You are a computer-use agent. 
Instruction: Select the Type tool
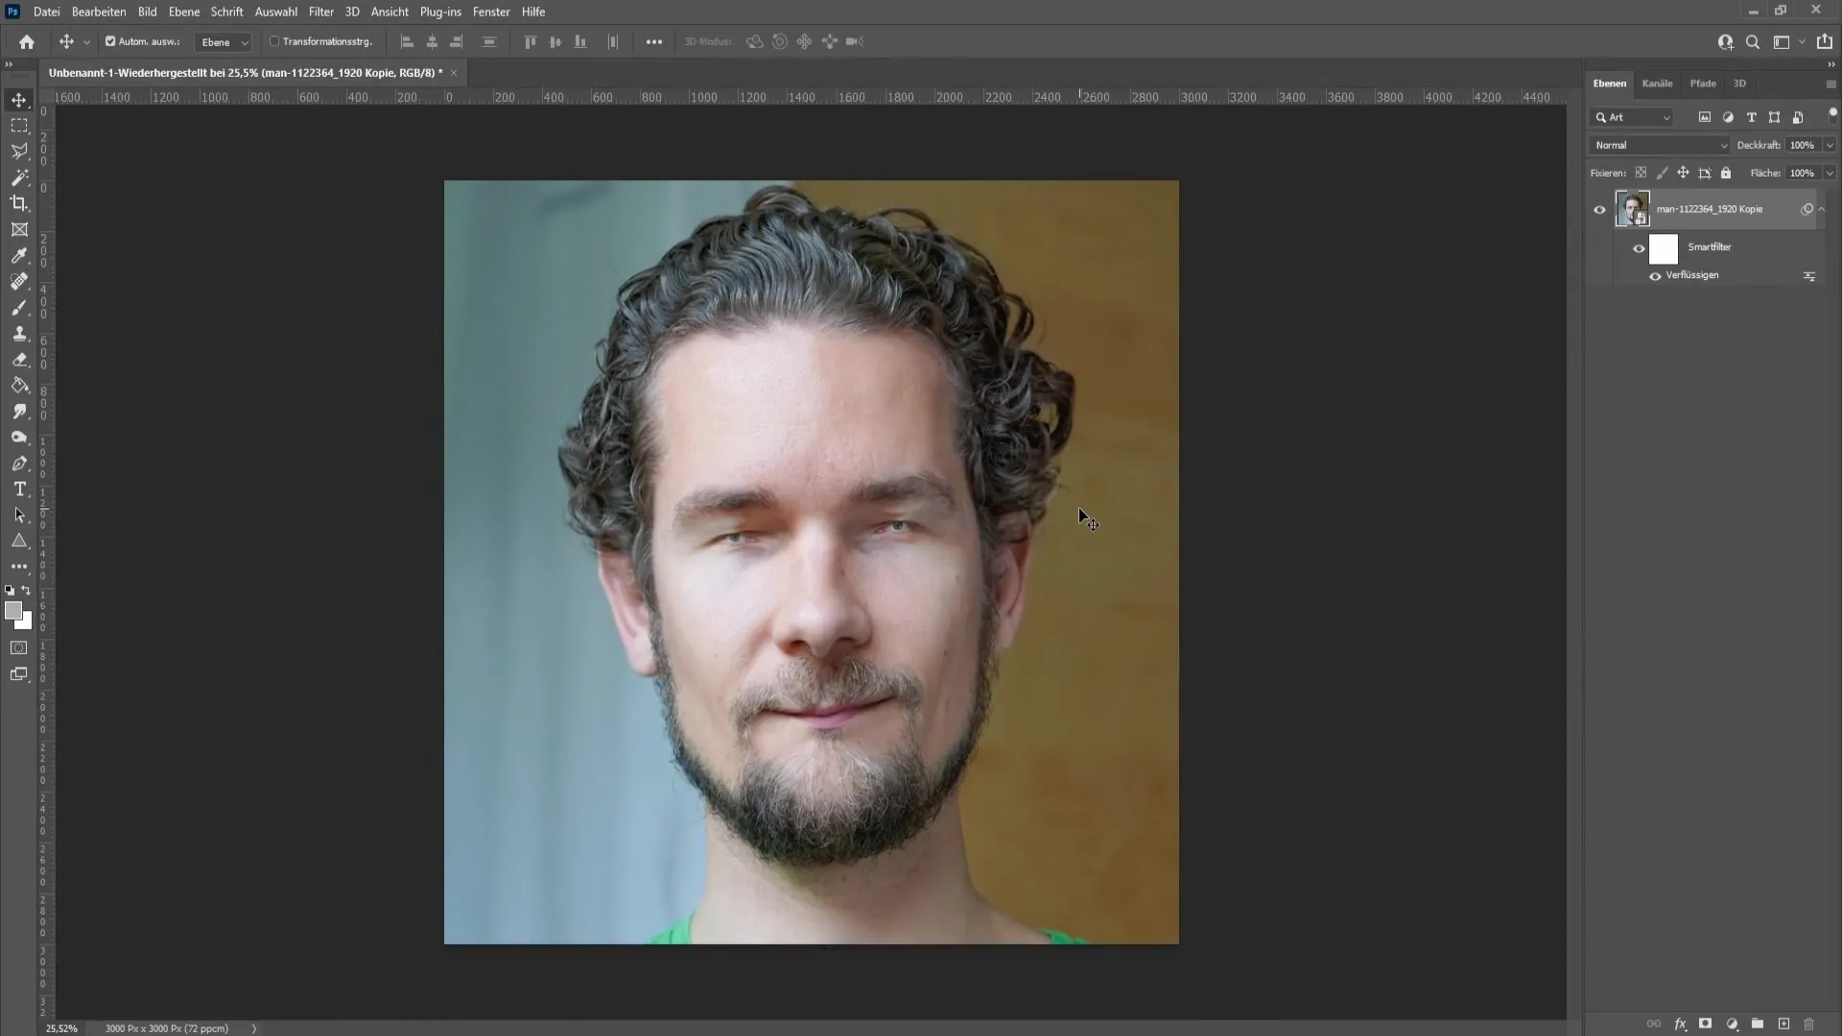click(19, 489)
